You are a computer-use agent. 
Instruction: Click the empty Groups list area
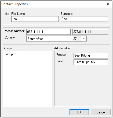(27, 82)
